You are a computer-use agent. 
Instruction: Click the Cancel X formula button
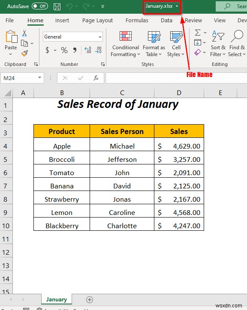[65, 78]
